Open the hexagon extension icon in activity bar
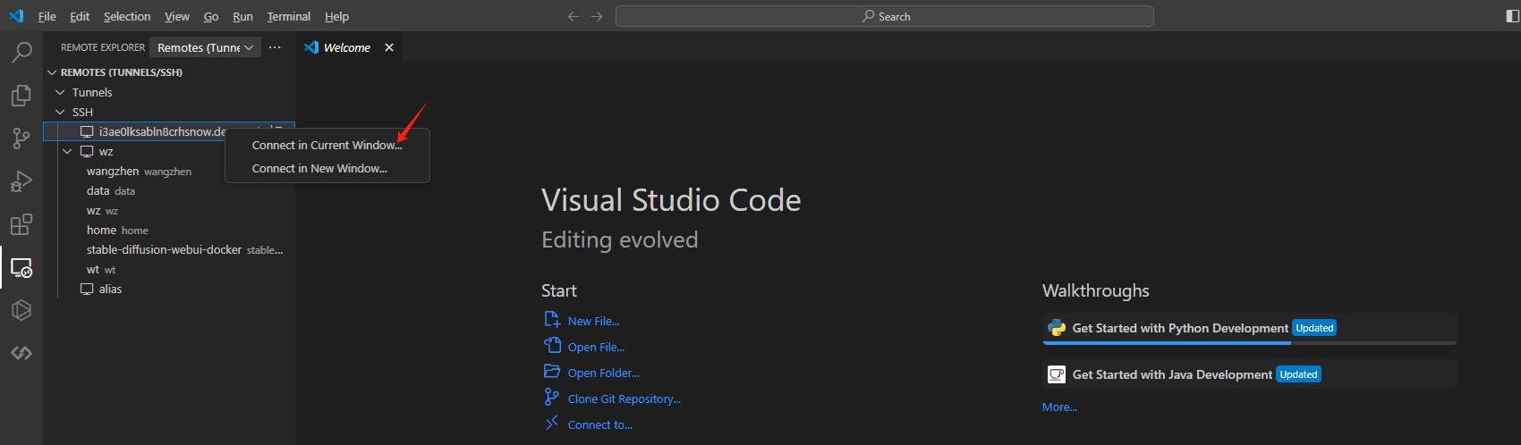Screen dimensions: 1521x445 21,310
